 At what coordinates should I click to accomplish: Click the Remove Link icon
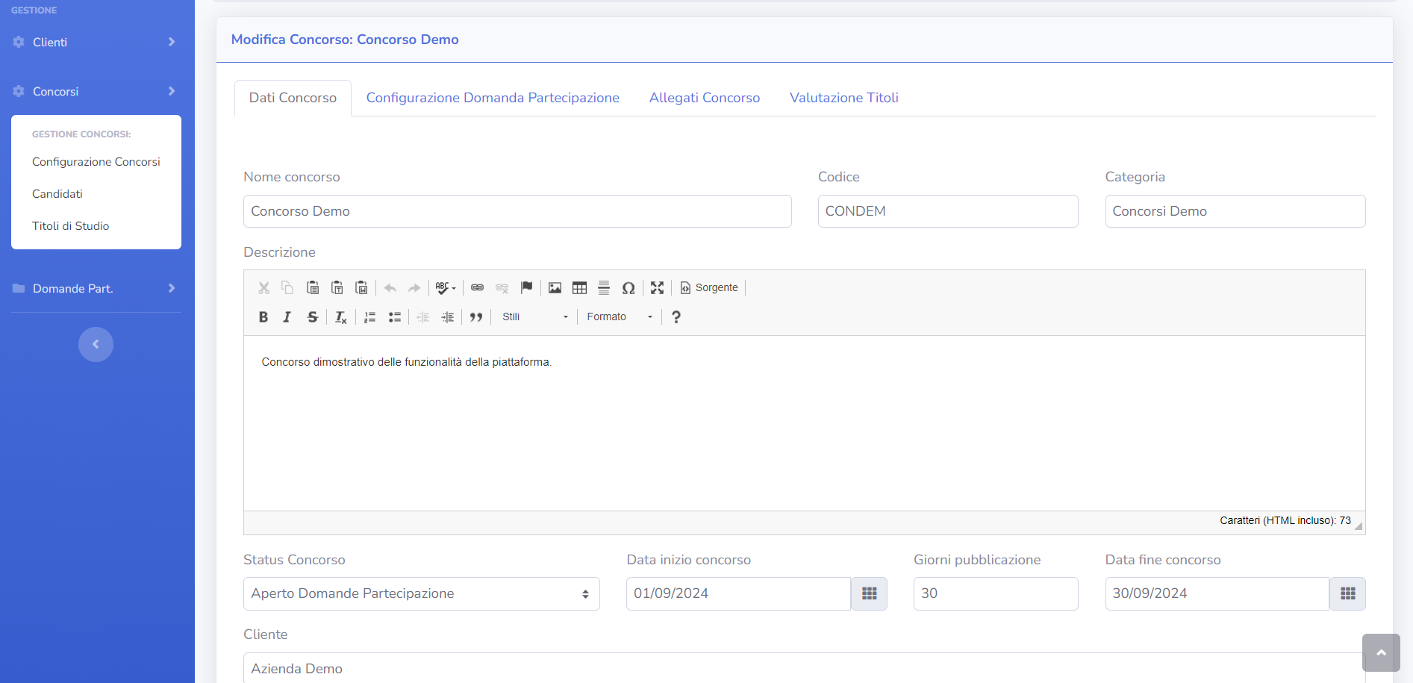502,287
